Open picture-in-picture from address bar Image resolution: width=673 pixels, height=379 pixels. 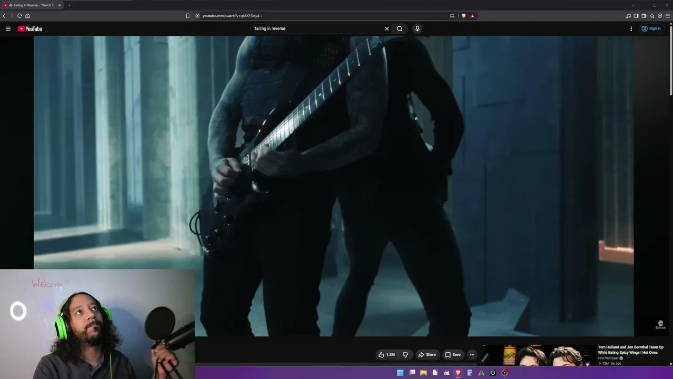452,16
